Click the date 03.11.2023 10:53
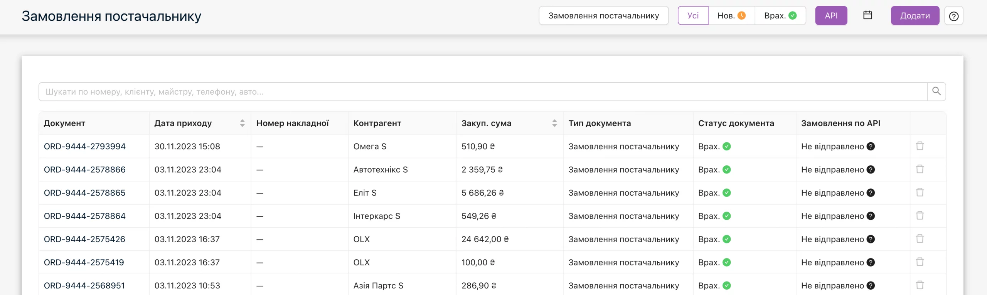987x295 pixels. pyautogui.click(x=187, y=286)
